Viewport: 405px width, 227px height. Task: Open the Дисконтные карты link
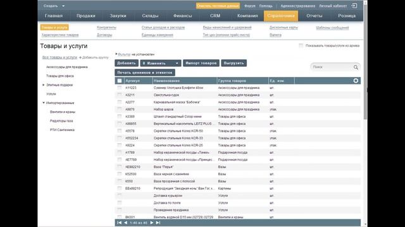coord(283,27)
